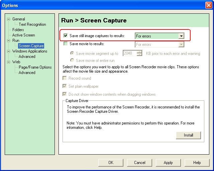Click the OK button
Viewport: 214px width, 171px height.
(111, 163)
